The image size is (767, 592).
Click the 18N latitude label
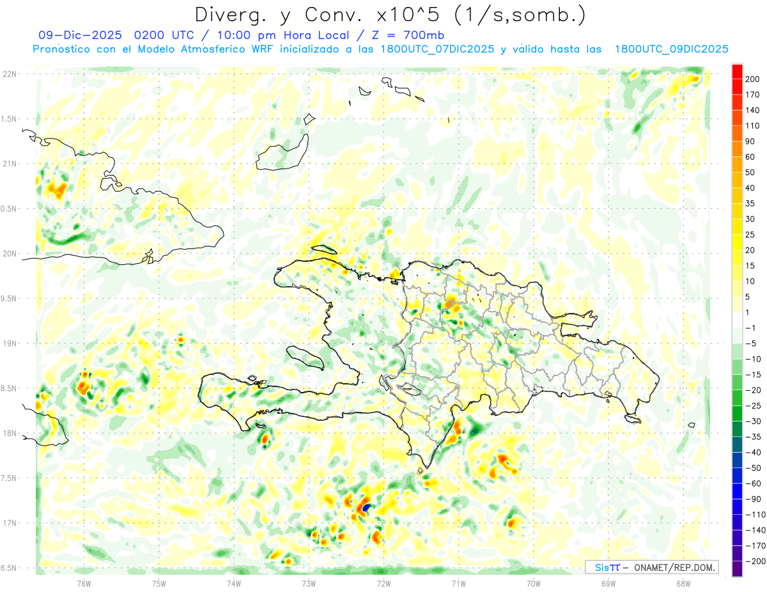pyautogui.click(x=10, y=434)
